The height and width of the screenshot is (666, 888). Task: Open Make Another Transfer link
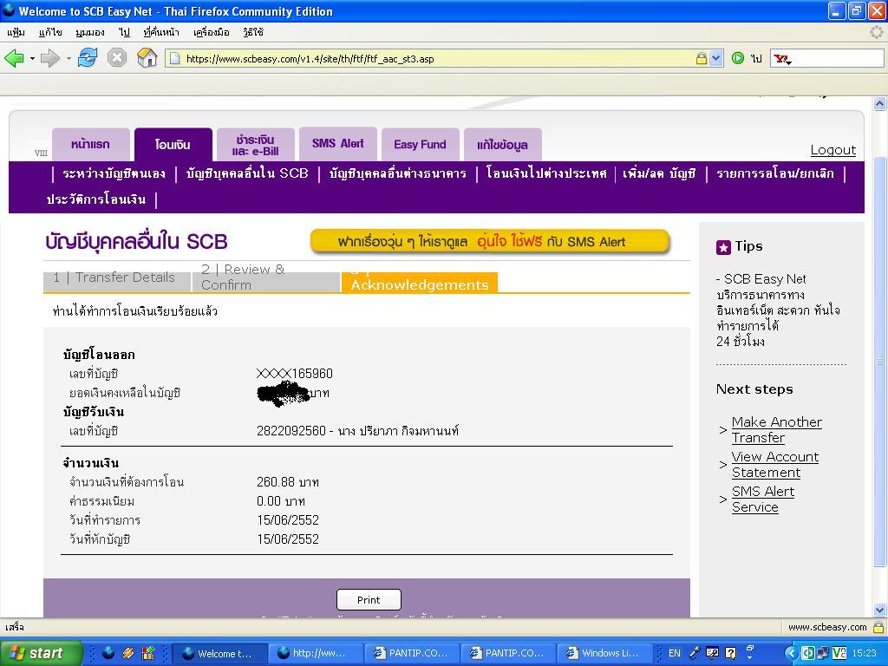point(776,430)
